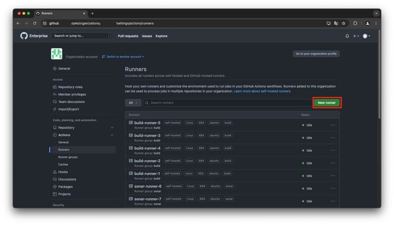The image size is (394, 225).
Task: Open the plus create-new dropdown
Action: coord(356,36)
